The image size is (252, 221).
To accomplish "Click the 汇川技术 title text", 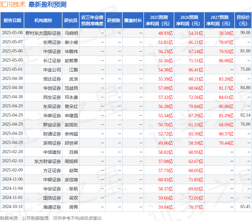I will [x=13, y=4].
